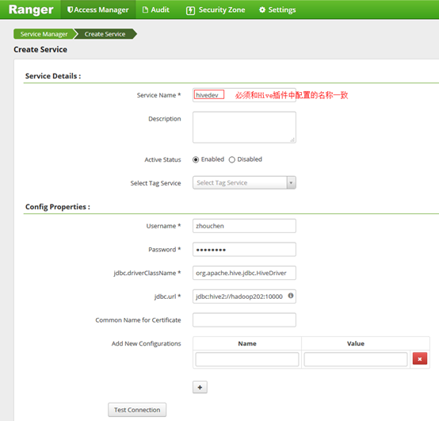Click the Test Connection button
This screenshot has width=439, height=421.
137,410
